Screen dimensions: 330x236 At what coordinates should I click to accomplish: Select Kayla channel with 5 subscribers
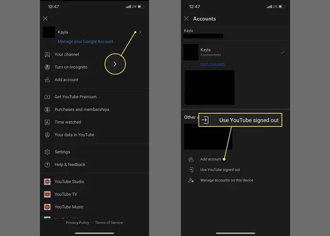point(235,52)
